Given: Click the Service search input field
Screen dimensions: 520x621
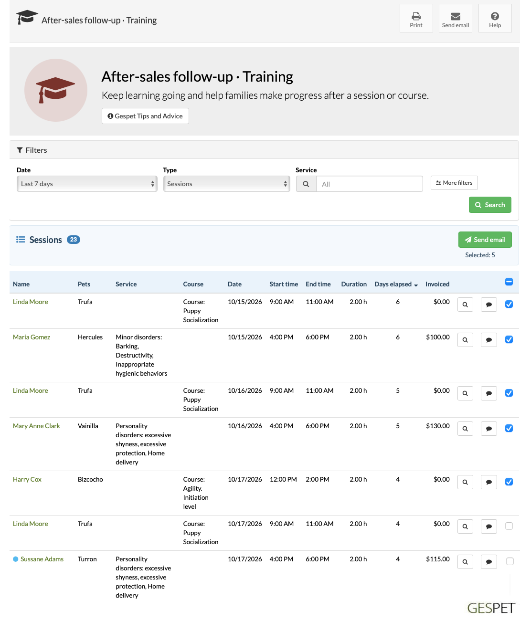Looking at the screenshot, I should (x=370, y=184).
